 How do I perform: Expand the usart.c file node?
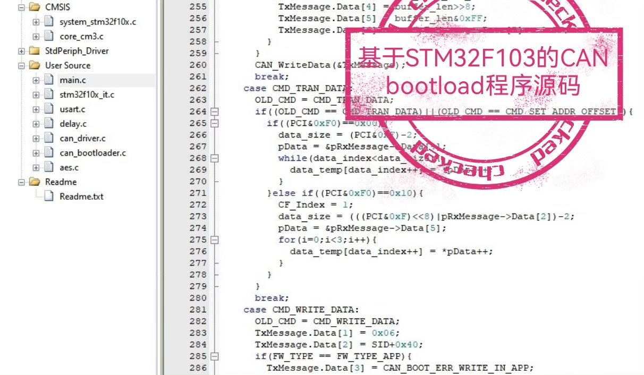coord(36,109)
